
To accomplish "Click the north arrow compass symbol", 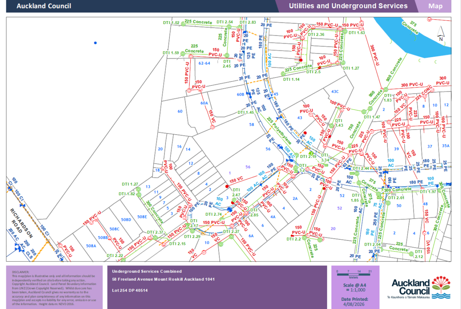I will pos(441,33).
